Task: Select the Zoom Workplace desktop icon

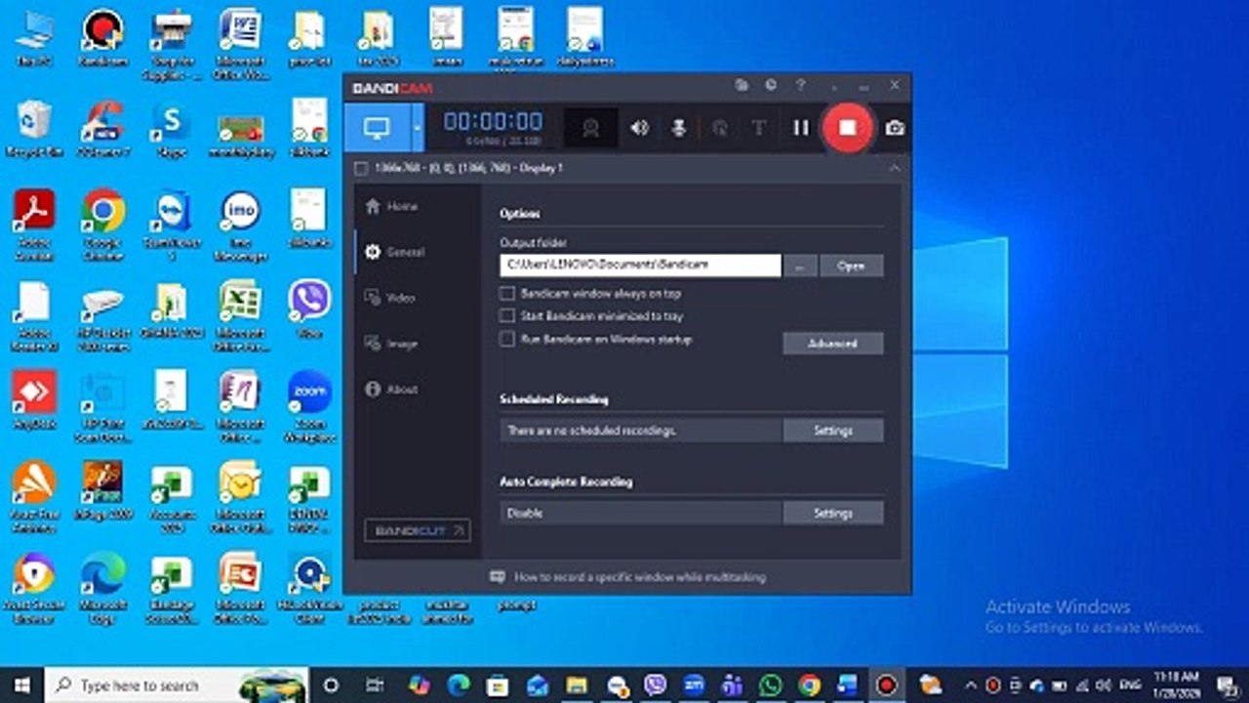Action: [x=309, y=405]
